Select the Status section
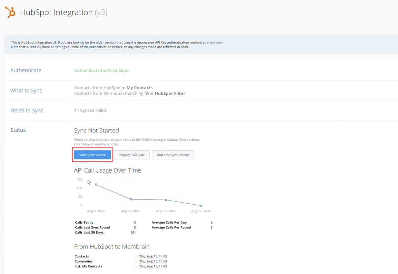Viewport: 398px width, 274px height. [18, 130]
